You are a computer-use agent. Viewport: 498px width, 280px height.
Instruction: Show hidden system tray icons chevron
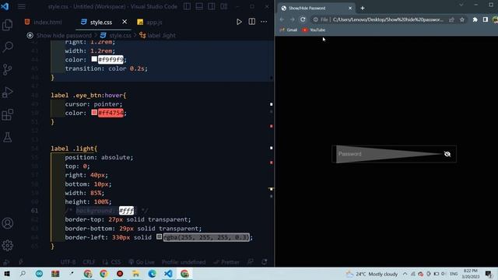click(x=405, y=274)
